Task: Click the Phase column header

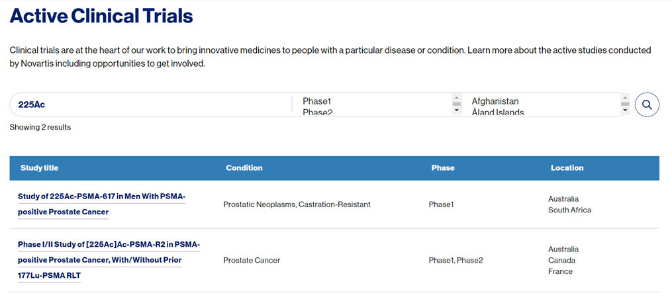Action: 443,168
